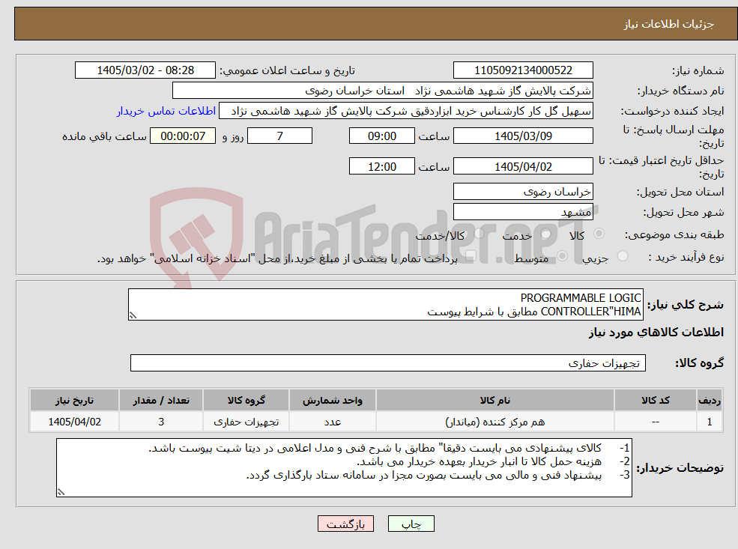Viewport: 738px width, 549px height.
Task: Click the page title جزئیات اطلاعات نیاز
Action: 669,24
